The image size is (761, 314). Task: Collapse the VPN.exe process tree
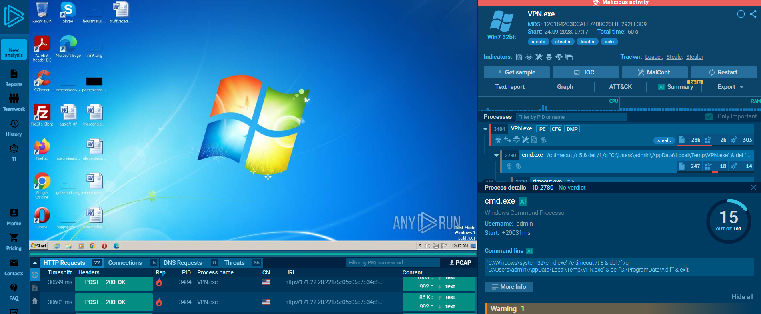coord(485,129)
